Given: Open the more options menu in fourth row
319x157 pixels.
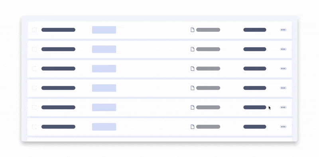Looking at the screenshot, I should tap(283, 88).
